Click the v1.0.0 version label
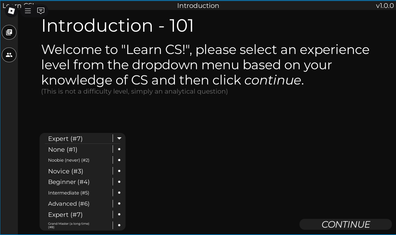The width and height of the screenshot is (396, 235). tap(385, 6)
